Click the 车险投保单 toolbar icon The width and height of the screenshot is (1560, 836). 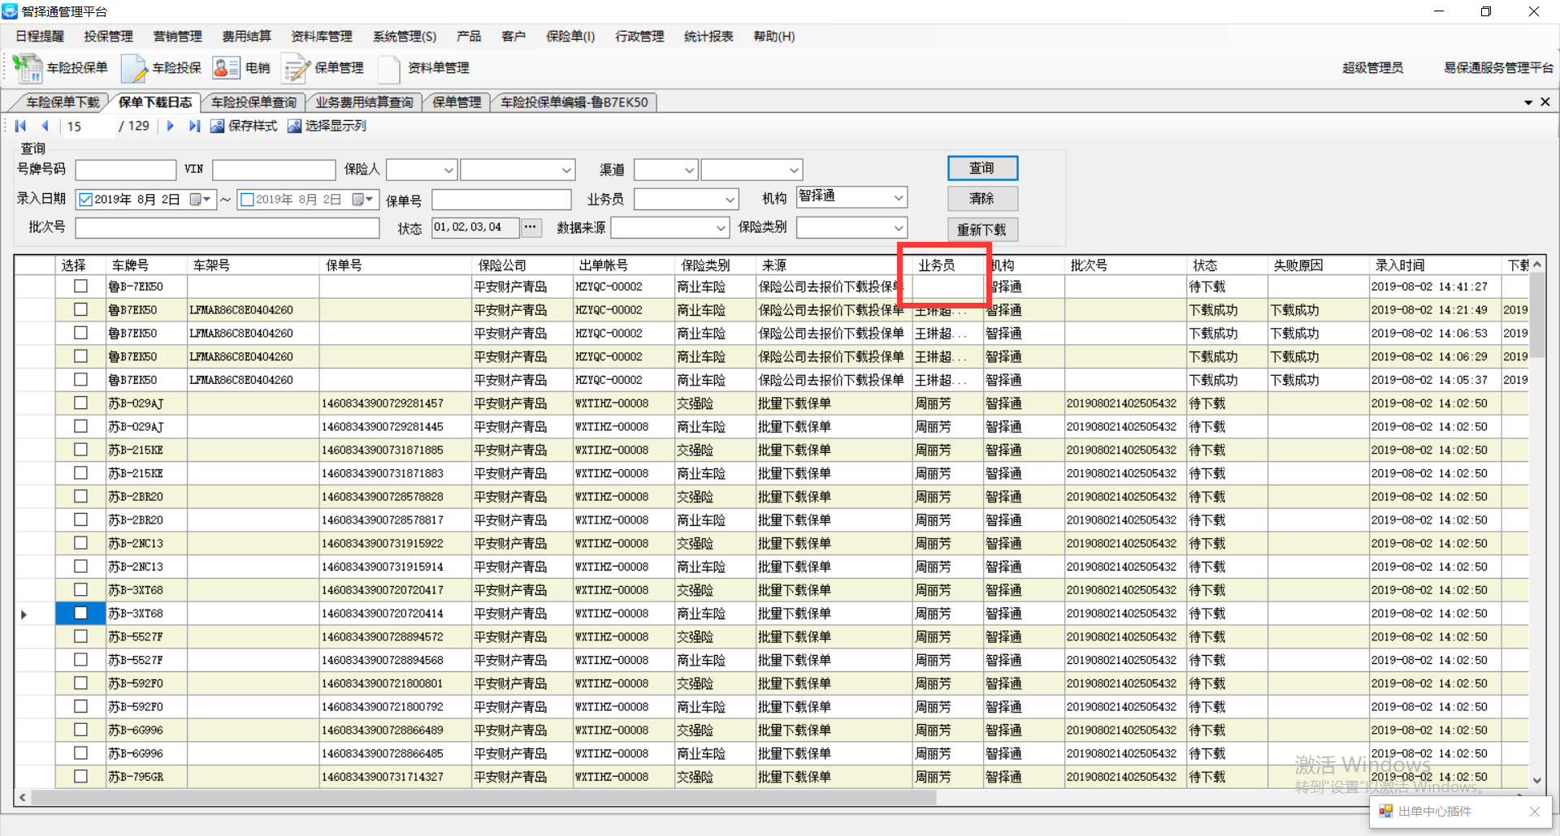click(28, 68)
